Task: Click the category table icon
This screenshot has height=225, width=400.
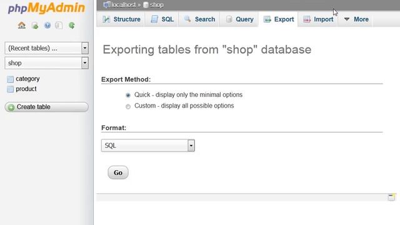Action: tap(10, 79)
